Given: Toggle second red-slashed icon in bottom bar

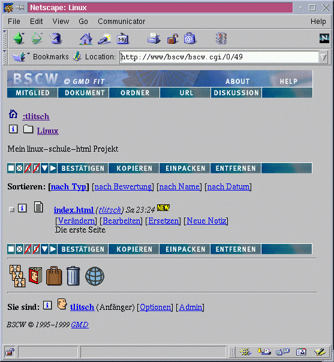Looking at the screenshot, I should (x=36, y=249).
